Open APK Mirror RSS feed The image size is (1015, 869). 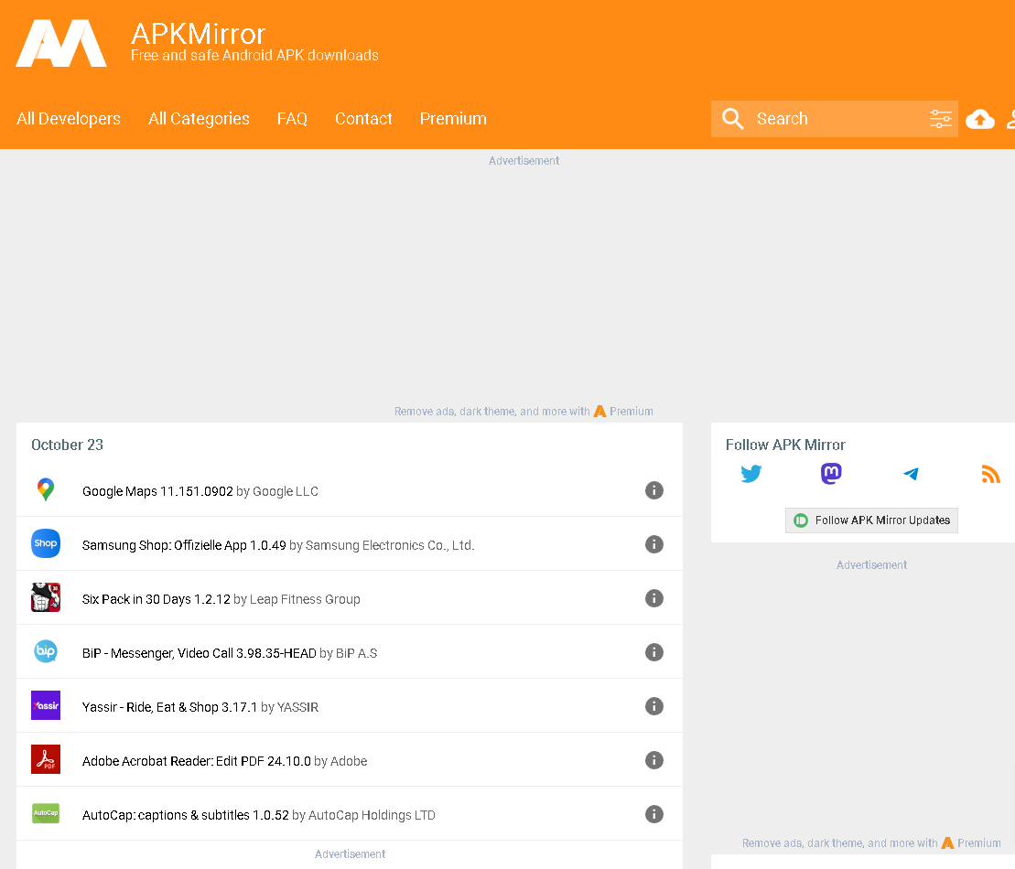[991, 474]
